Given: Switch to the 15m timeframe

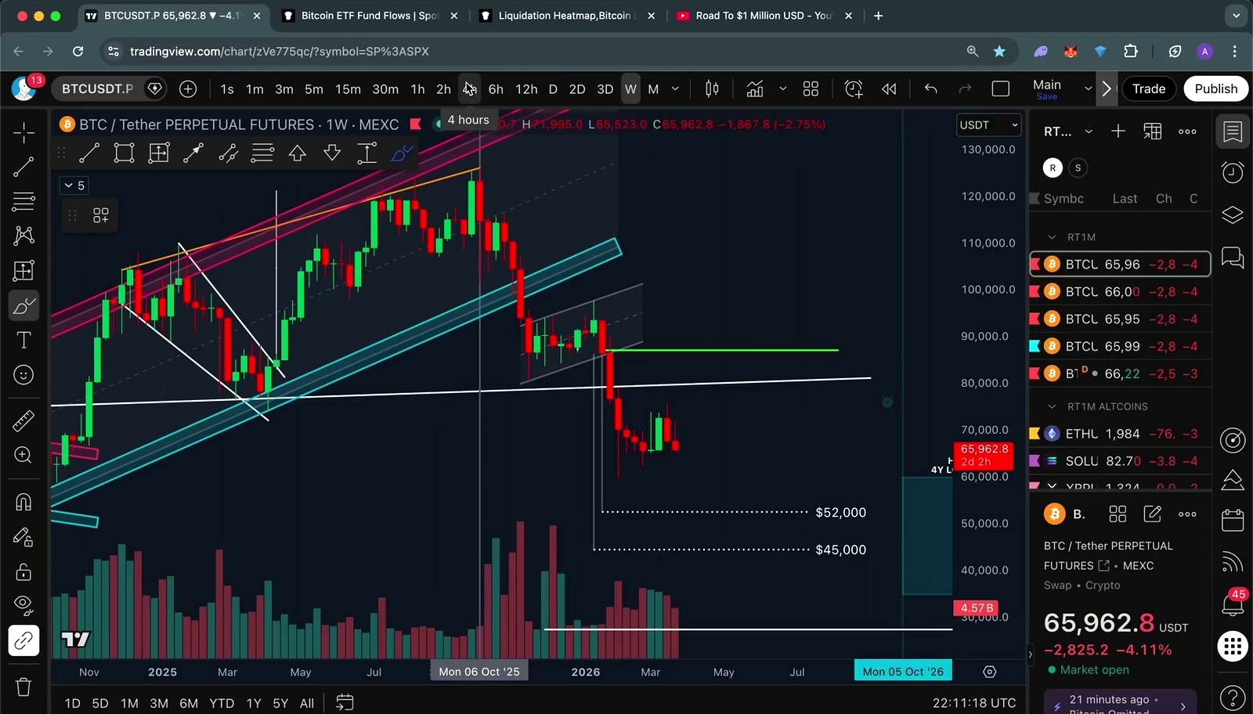Looking at the screenshot, I should (x=348, y=89).
